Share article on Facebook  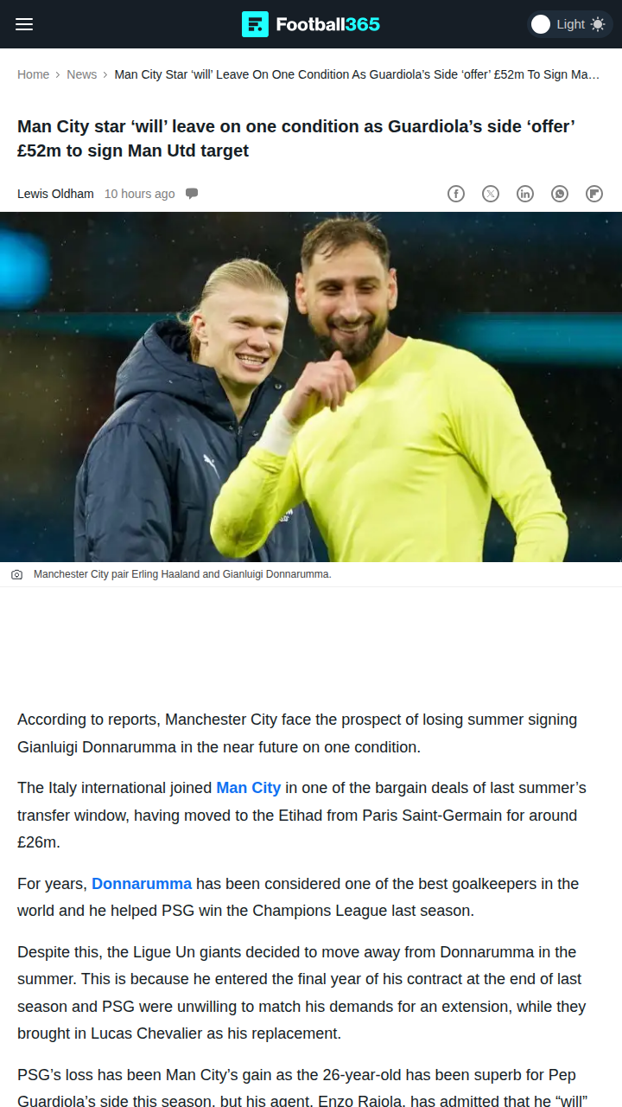pos(456,194)
